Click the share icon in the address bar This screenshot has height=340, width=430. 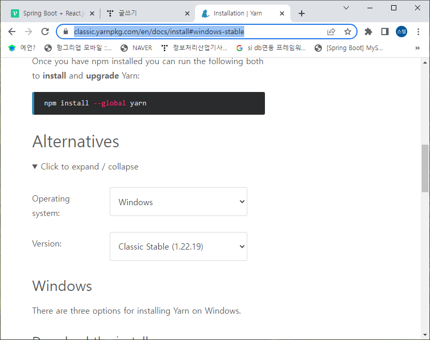(x=331, y=32)
